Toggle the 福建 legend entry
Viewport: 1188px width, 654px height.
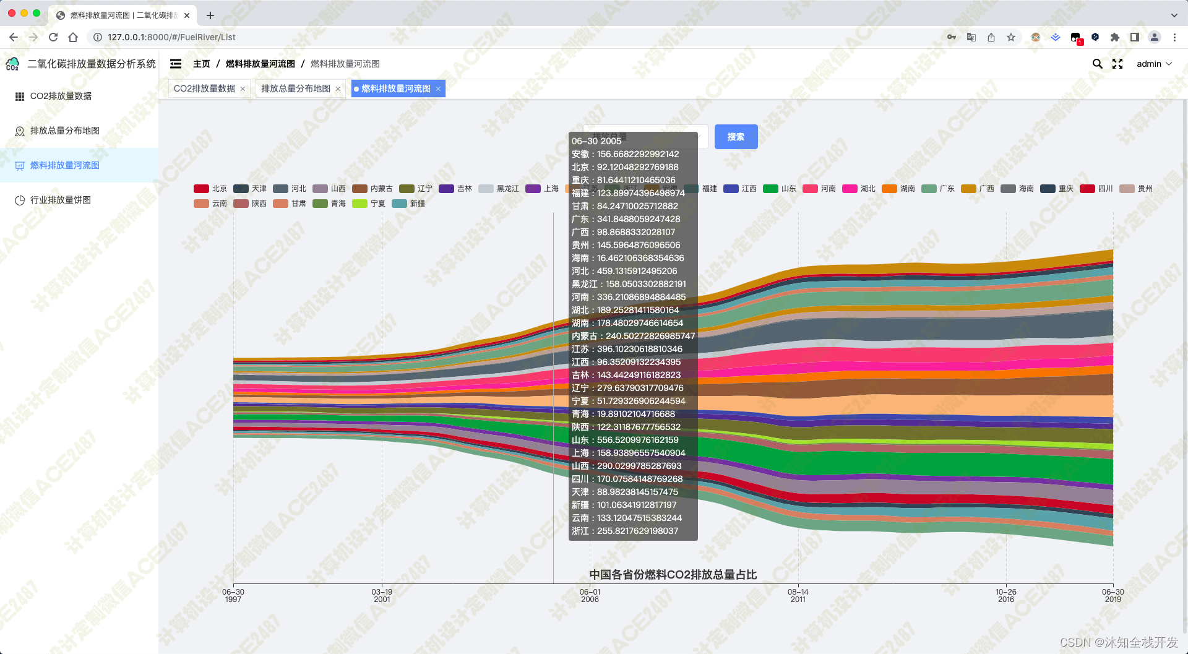[x=700, y=189]
